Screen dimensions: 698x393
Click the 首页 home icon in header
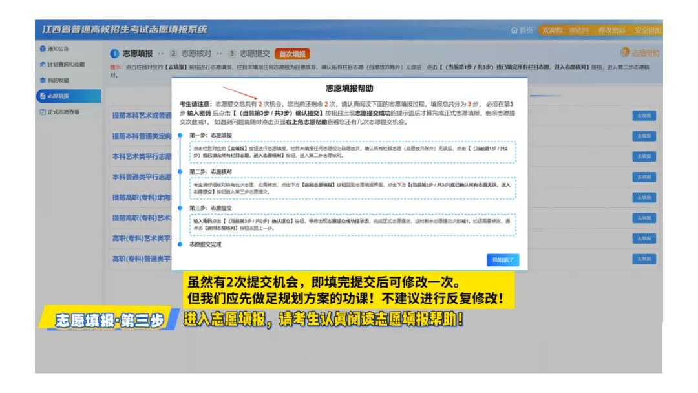pyautogui.click(x=515, y=31)
